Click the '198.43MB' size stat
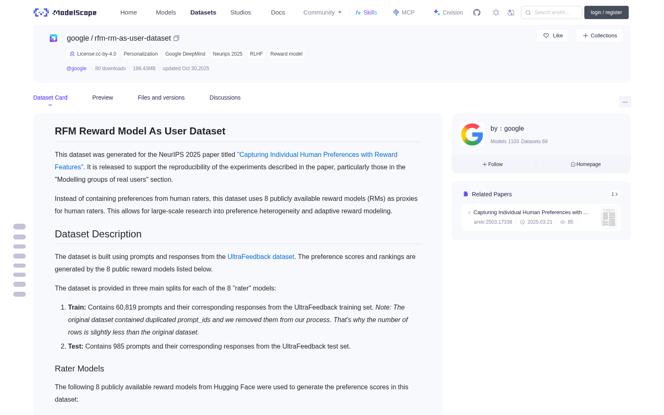Screen dimensions: 664x415 (x=144, y=68)
